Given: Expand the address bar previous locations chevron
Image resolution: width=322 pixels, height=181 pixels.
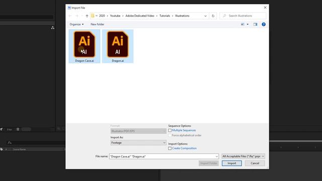Looking at the screenshot, I should coord(205,16).
